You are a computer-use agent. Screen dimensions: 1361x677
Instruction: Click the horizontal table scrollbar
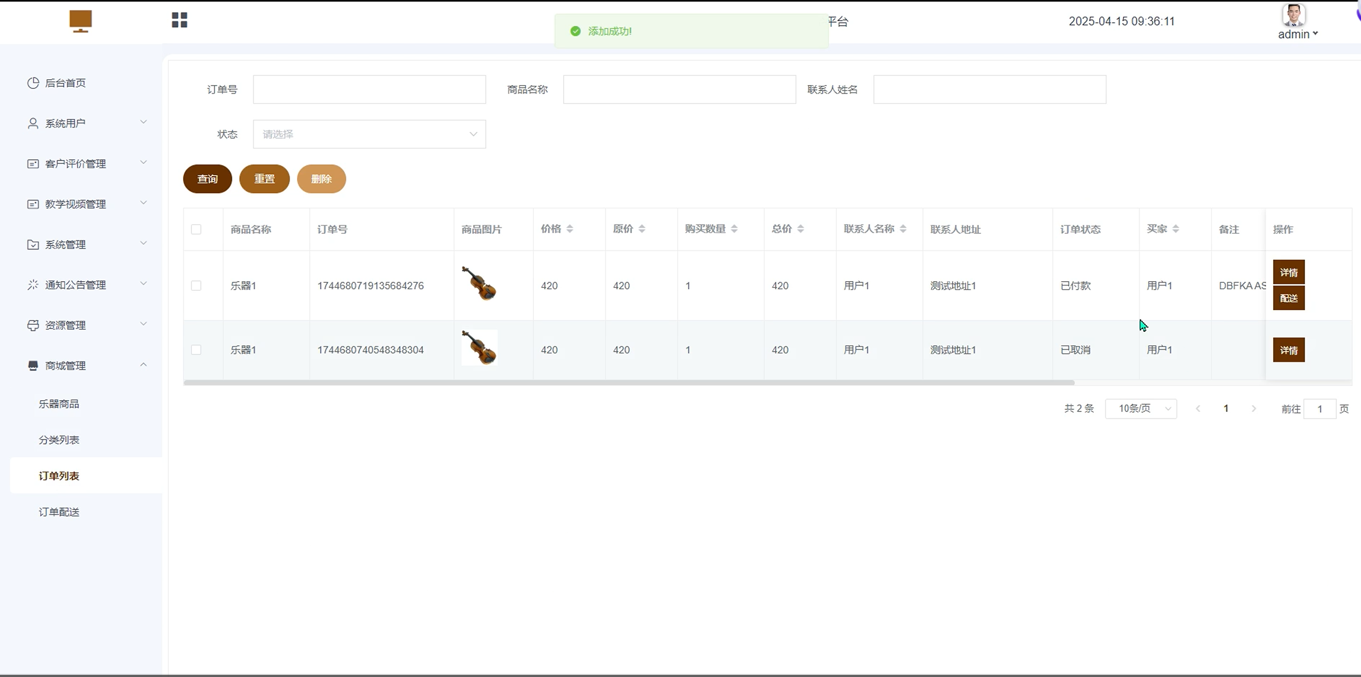click(628, 382)
